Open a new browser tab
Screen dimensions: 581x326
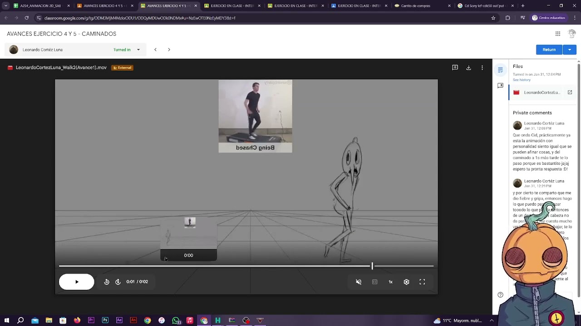pyautogui.click(x=523, y=6)
